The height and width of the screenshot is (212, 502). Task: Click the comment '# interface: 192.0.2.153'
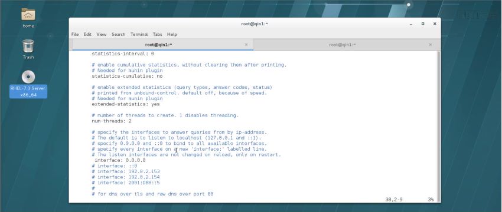125,171
